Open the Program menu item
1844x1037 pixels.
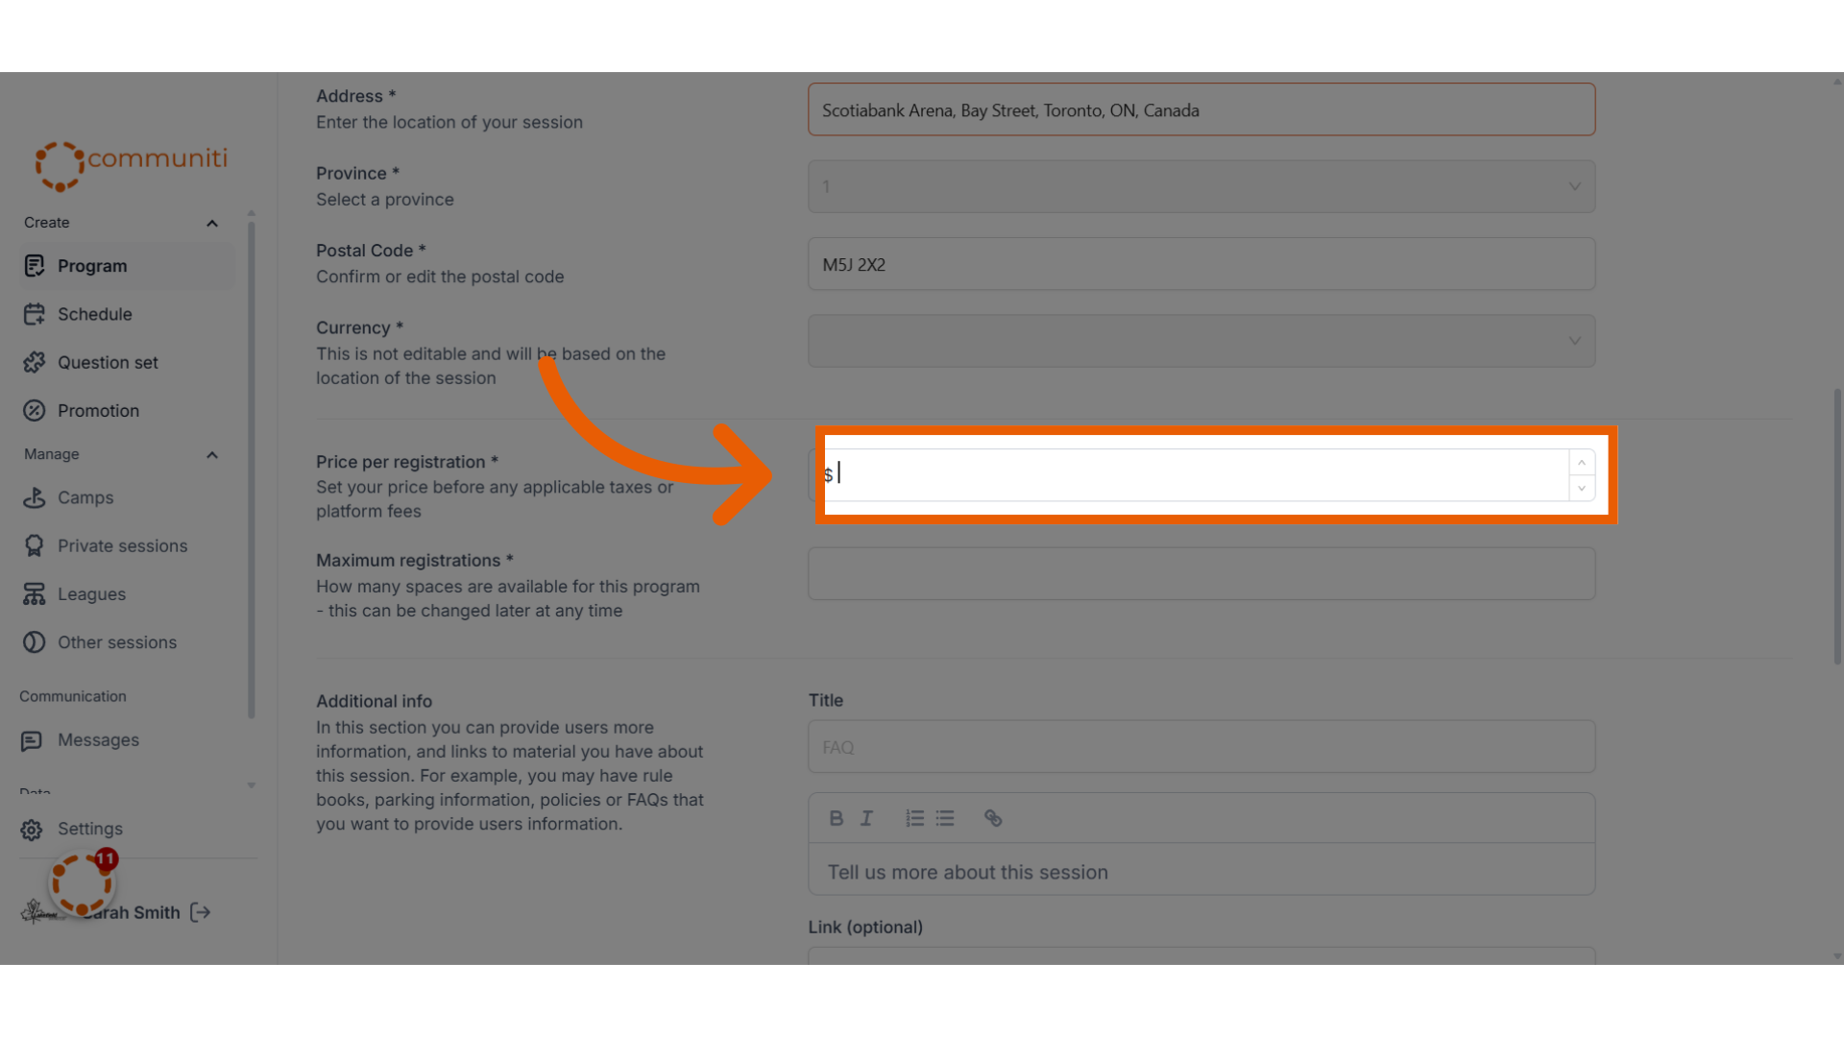[x=127, y=266]
